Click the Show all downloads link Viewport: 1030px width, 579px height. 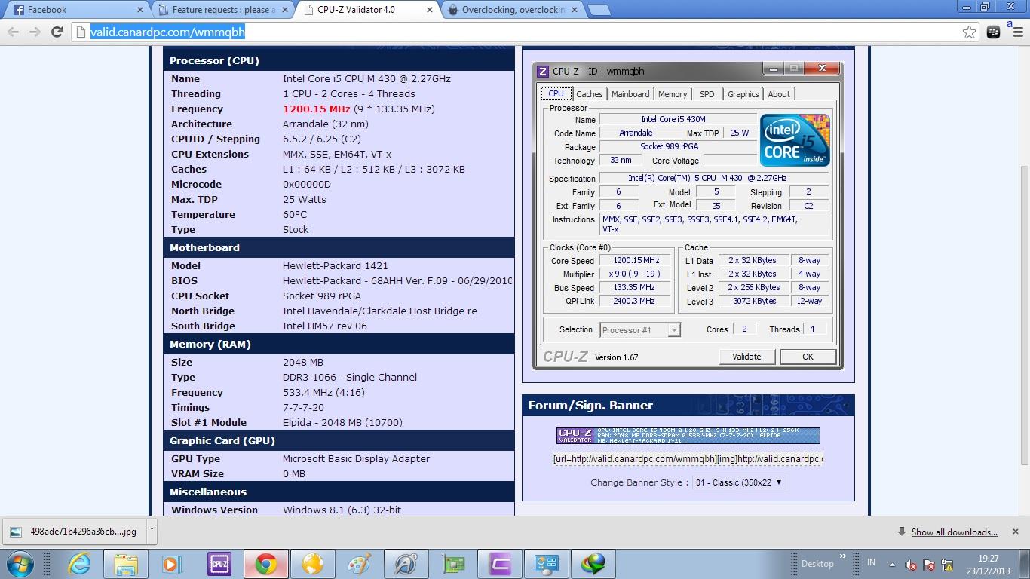tap(954, 532)
